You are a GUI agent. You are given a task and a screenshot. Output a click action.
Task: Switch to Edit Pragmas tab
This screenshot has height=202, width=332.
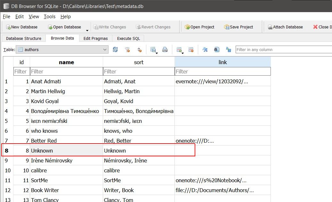(x=95, y=38)
